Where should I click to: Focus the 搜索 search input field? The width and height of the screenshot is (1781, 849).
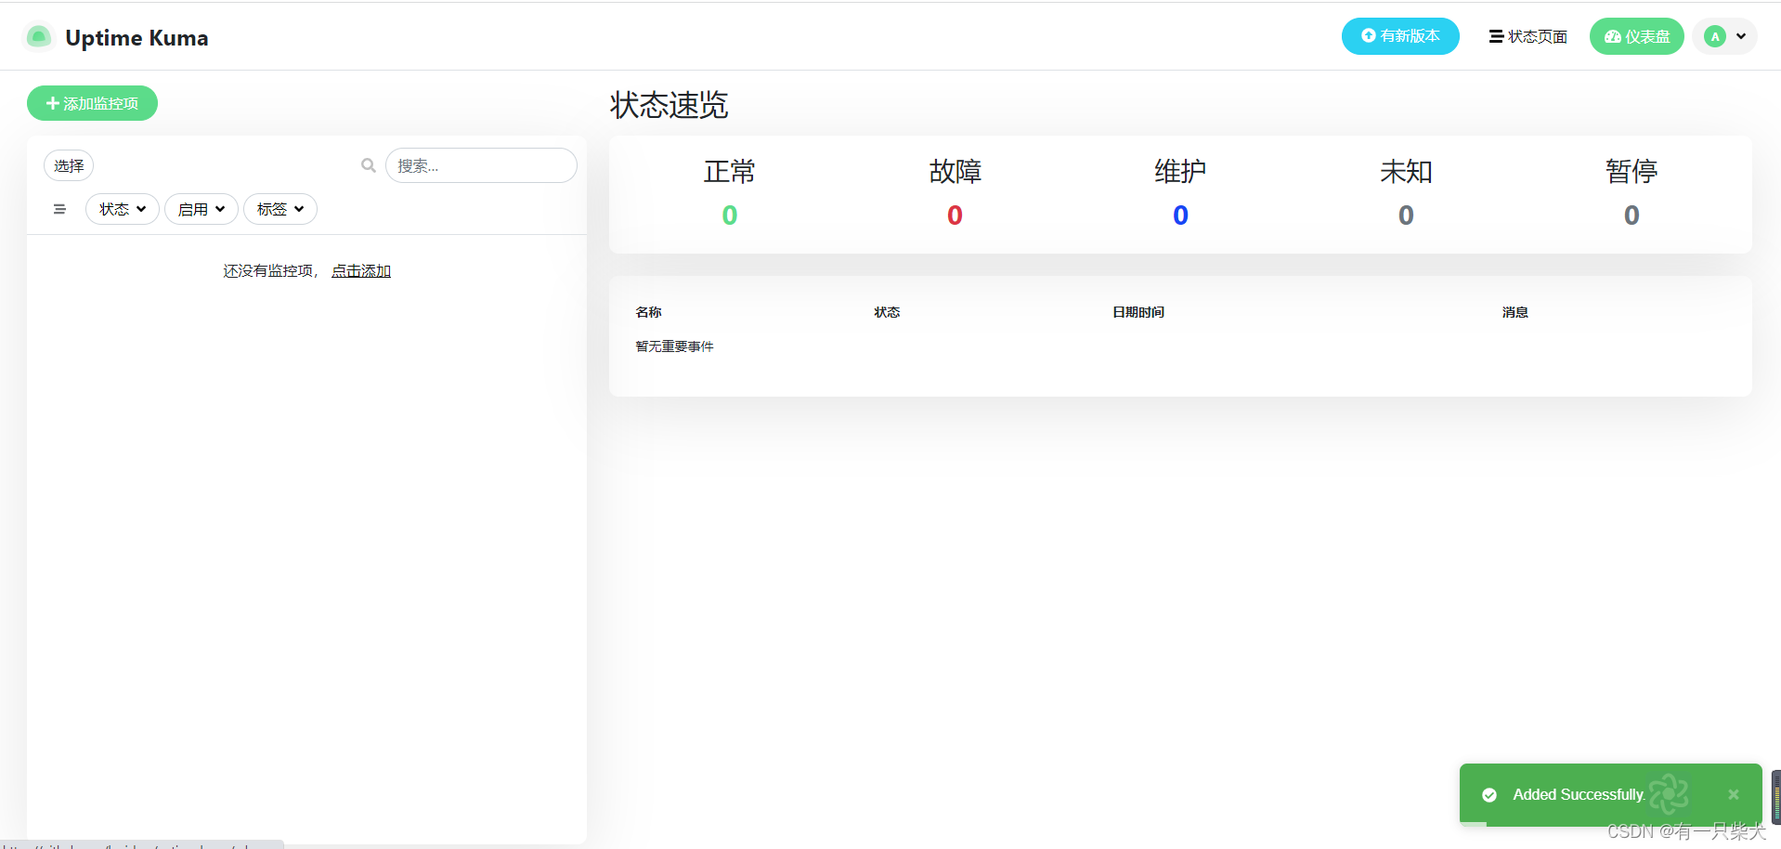(481, 165)
